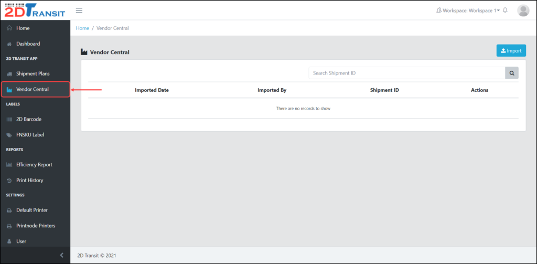537x264 pixels.
Task: Open the user avatar menu
Action: pyautogui.click(x=523, y=10)
